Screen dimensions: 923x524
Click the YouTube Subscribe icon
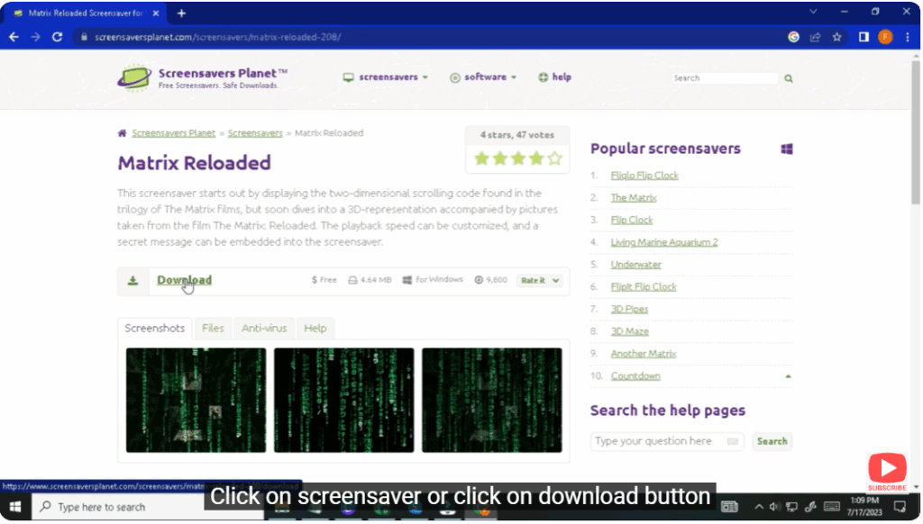pos(887,472)
